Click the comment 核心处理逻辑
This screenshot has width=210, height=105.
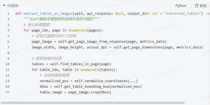[x=39, y=25]
